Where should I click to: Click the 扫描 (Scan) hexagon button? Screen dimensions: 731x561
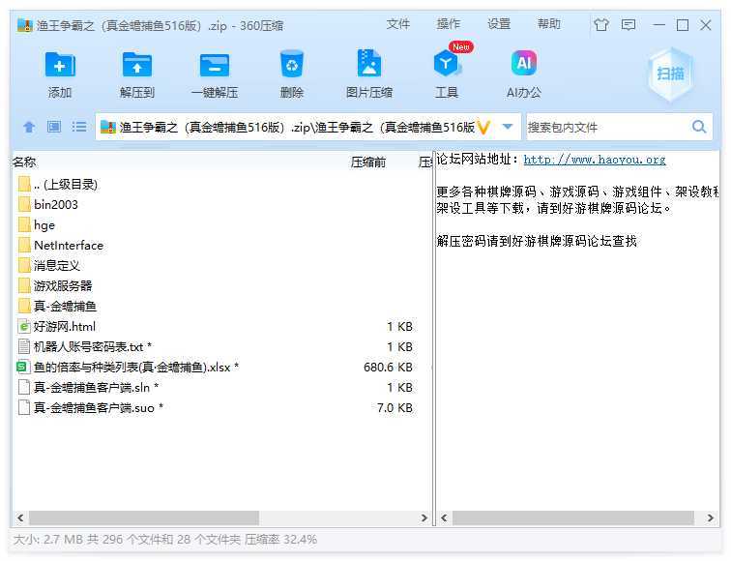pyautogui.click(x=670, y=74)
